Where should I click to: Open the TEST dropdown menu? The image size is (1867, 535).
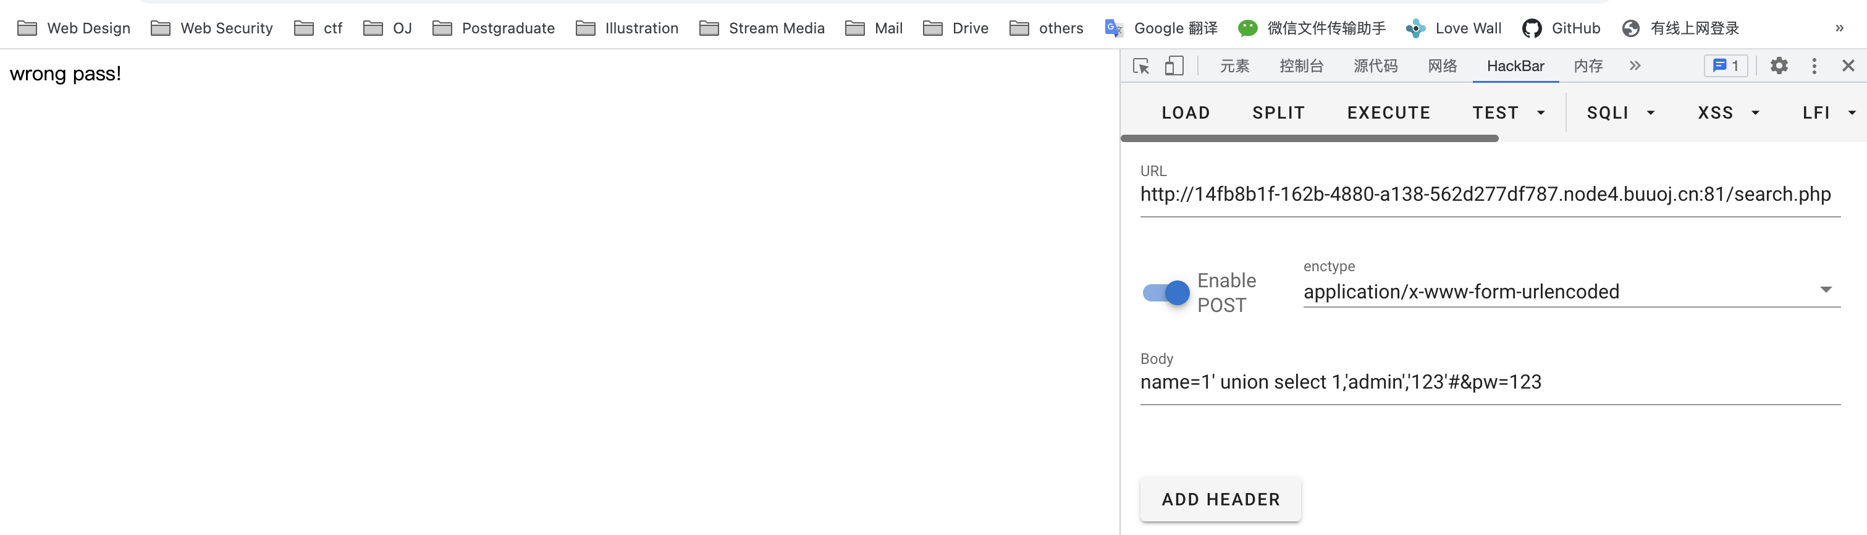click(x=1509, y=113)
